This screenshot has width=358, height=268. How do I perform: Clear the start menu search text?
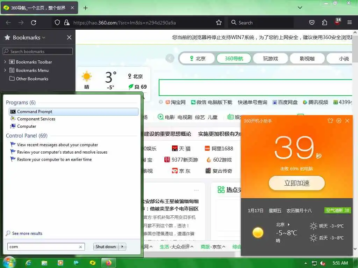coord(80,247)
